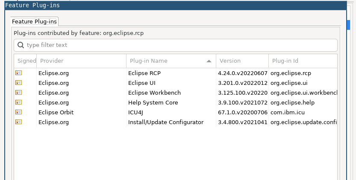Click signed icon for Eclipse Workbench row

tap(18, 93)
